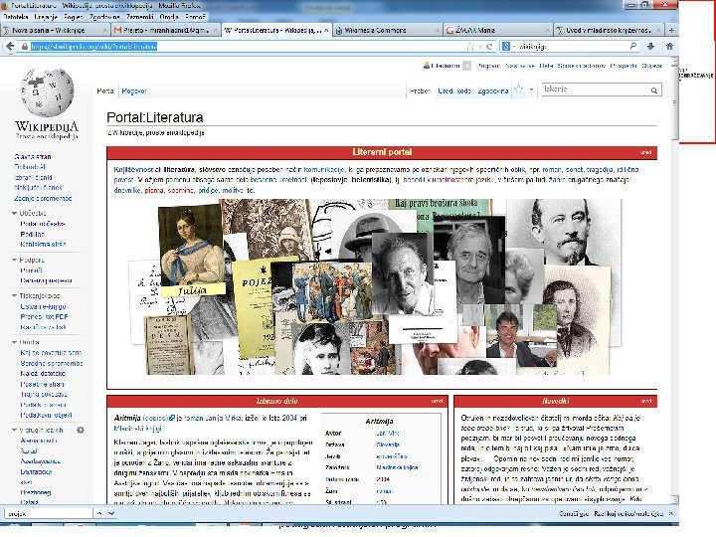Image resolution: width=716 pixels, height=537 pixels.
Task: Open a new tab with the plus button
Action: (671, 30)
